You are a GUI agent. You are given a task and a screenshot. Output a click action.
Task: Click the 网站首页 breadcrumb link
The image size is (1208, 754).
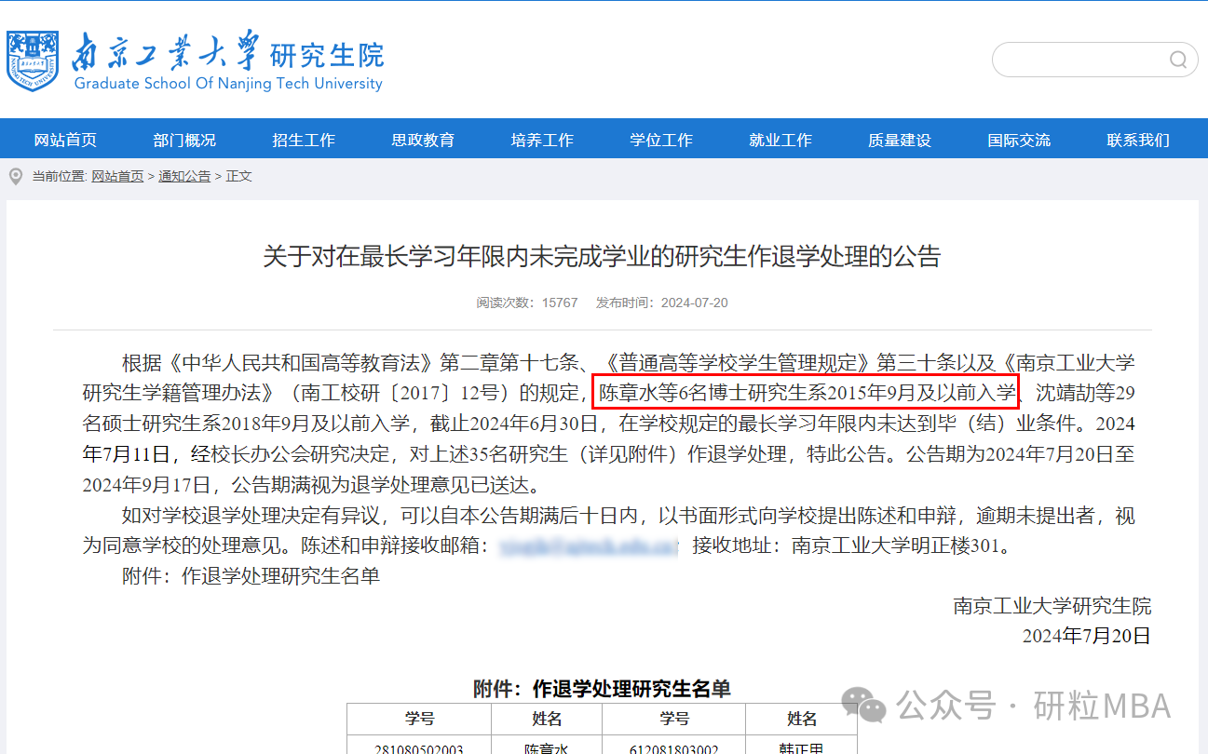point(117,176)
